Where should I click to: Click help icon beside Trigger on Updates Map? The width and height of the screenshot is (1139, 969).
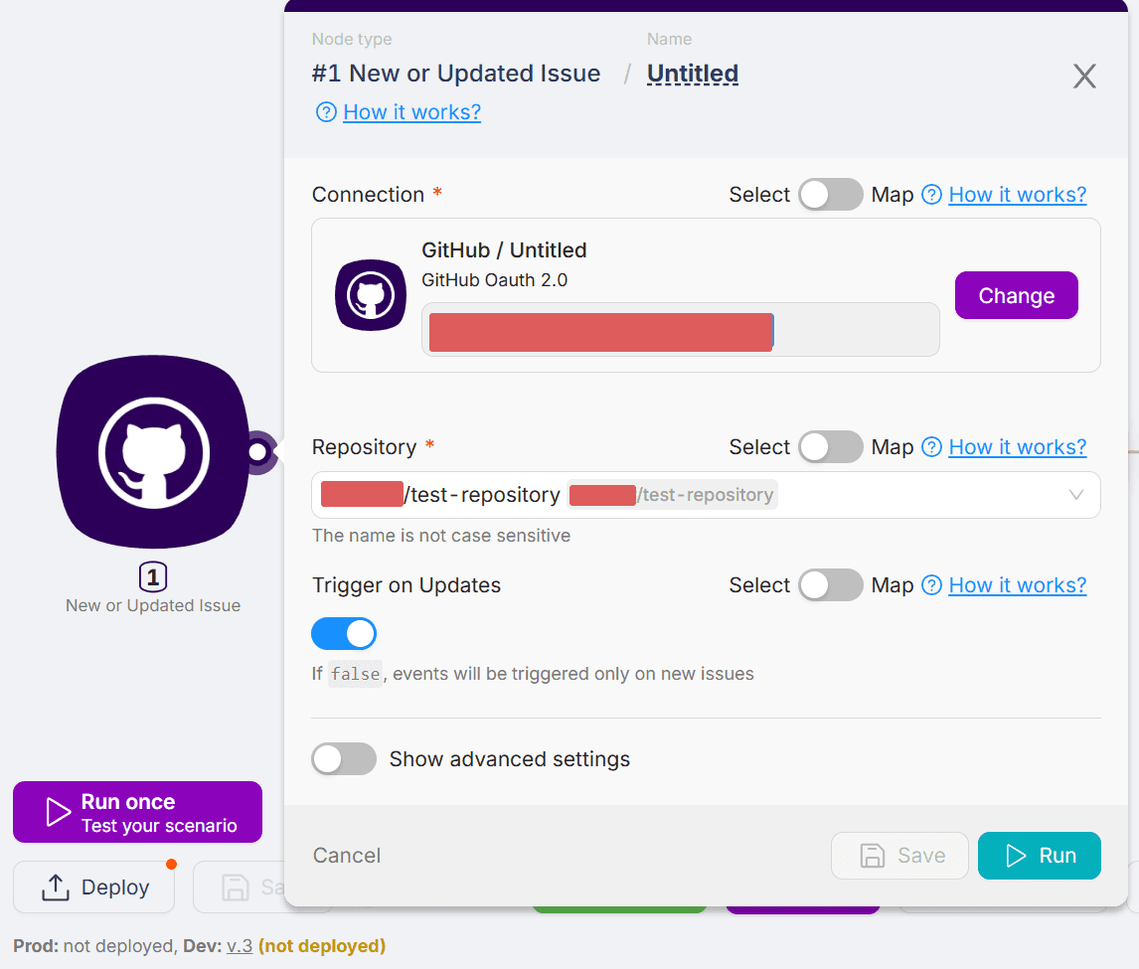coord(931,585)
